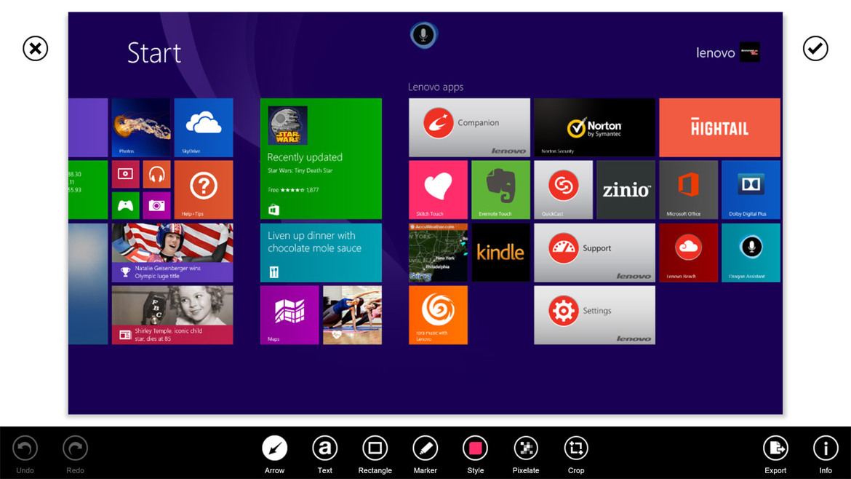Redo the last action
This screenshot has width=851, height=479.
[x=75, y=448]
